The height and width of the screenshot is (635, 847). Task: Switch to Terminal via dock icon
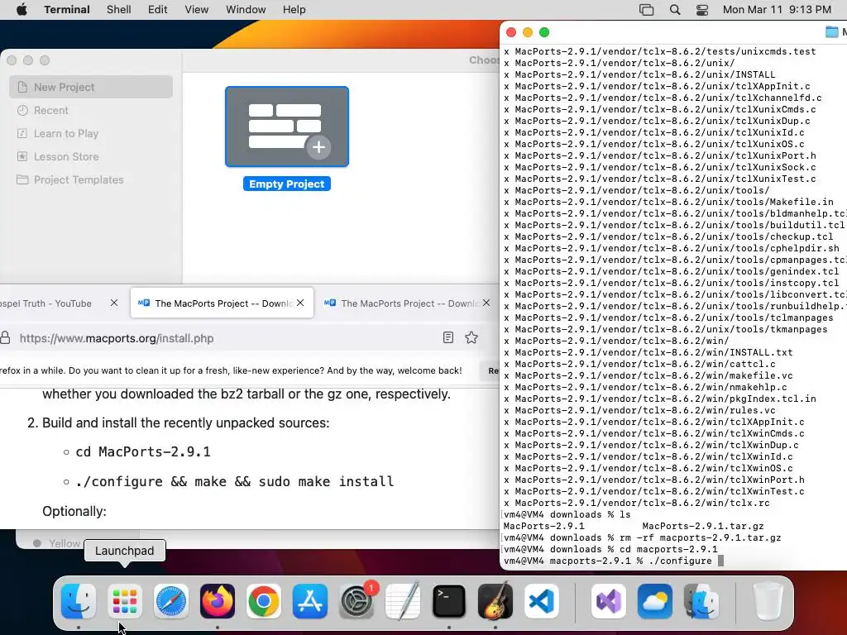(449, 601)
